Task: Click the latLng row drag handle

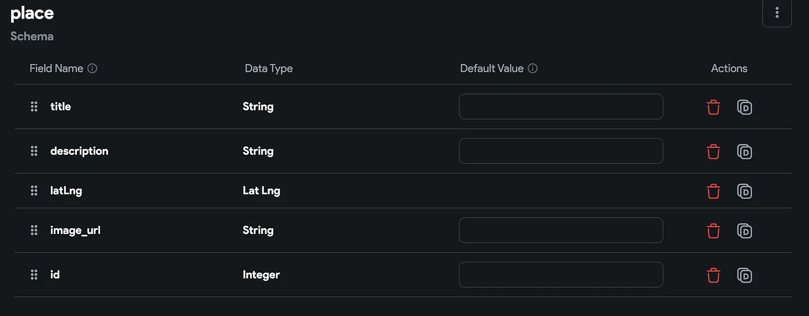Action: [34, 191]
